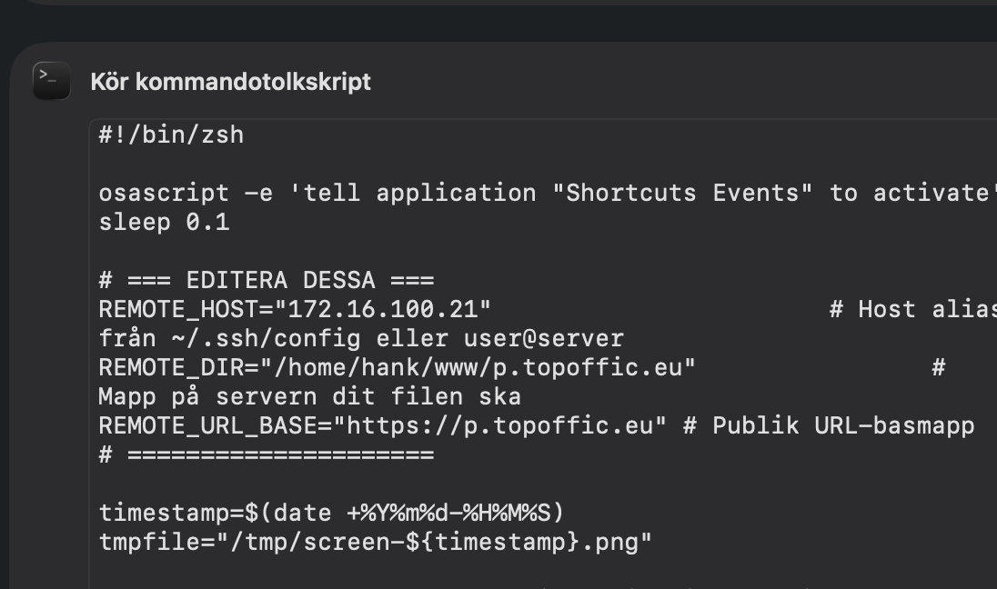
Task: Click the "# === EDITERA DESSA ===" comment
Action: click(x=266, y=281)
